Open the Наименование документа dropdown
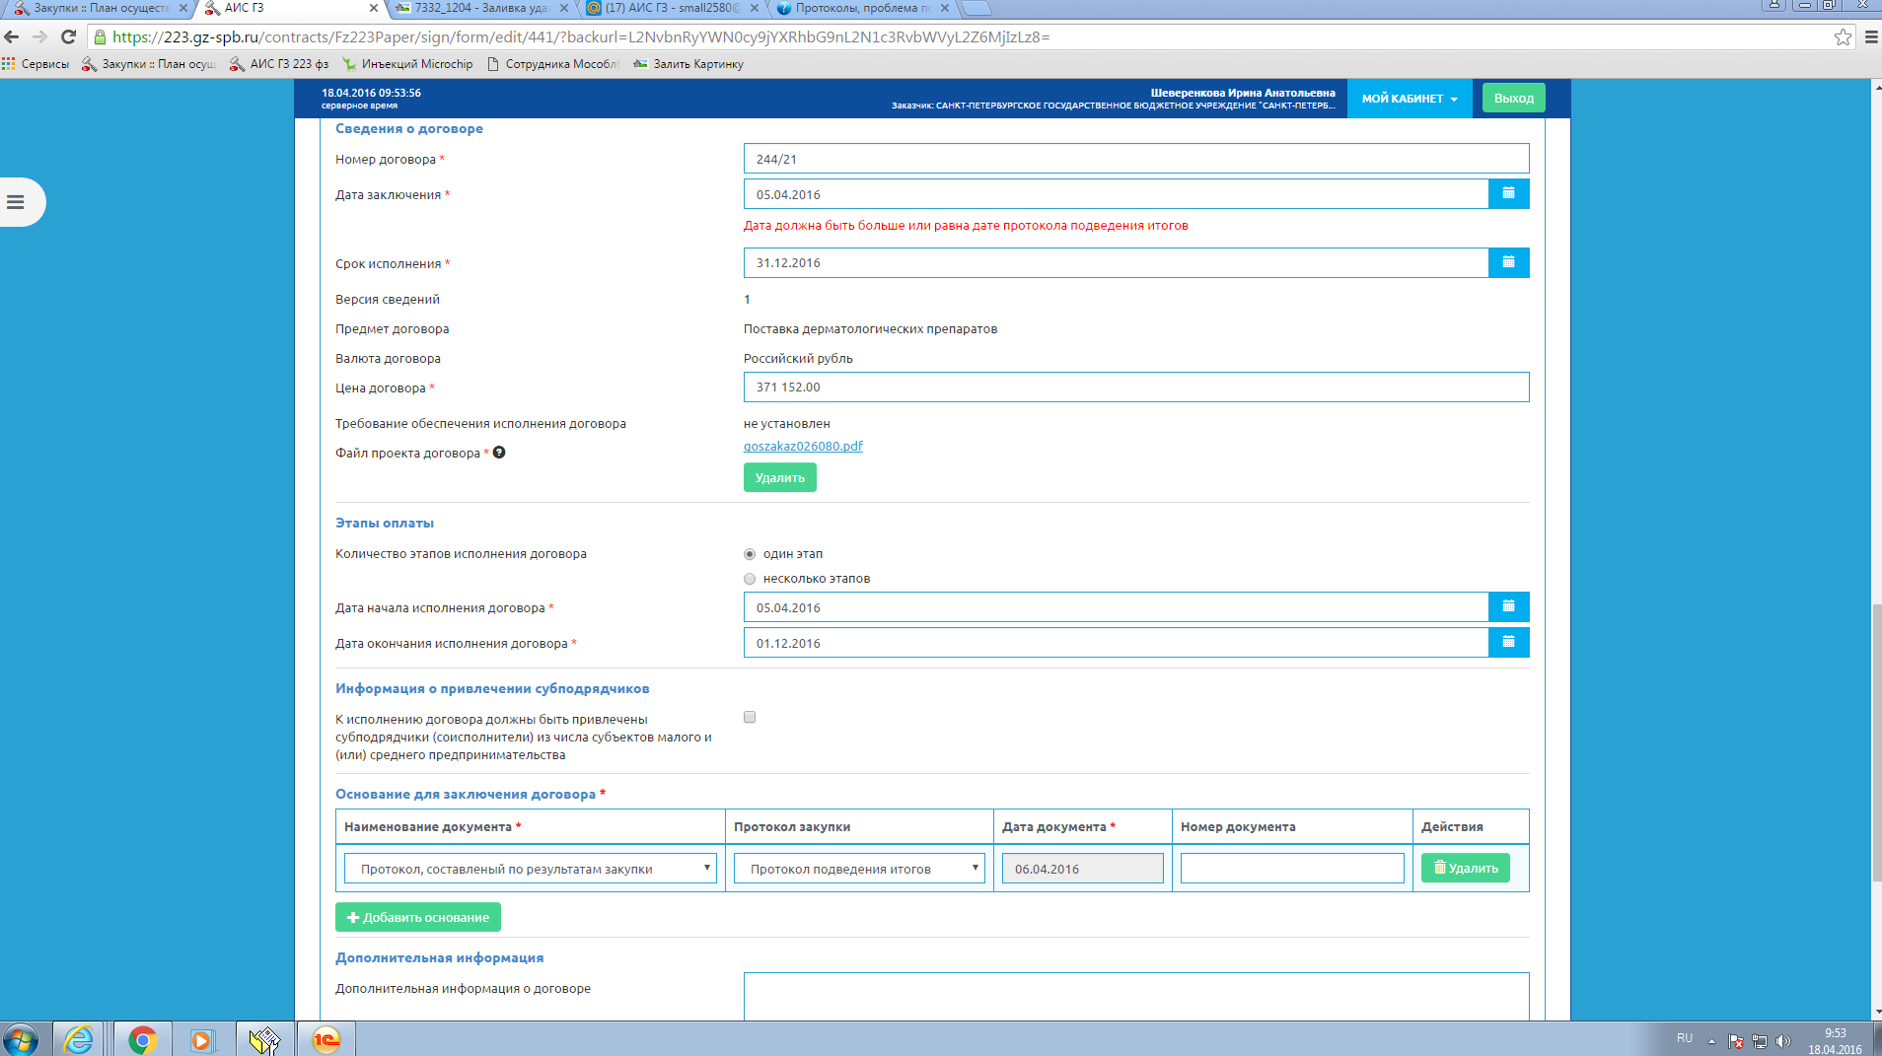Image resolution: width=1882 pixels, height=1056 pixels. (531, 869)
